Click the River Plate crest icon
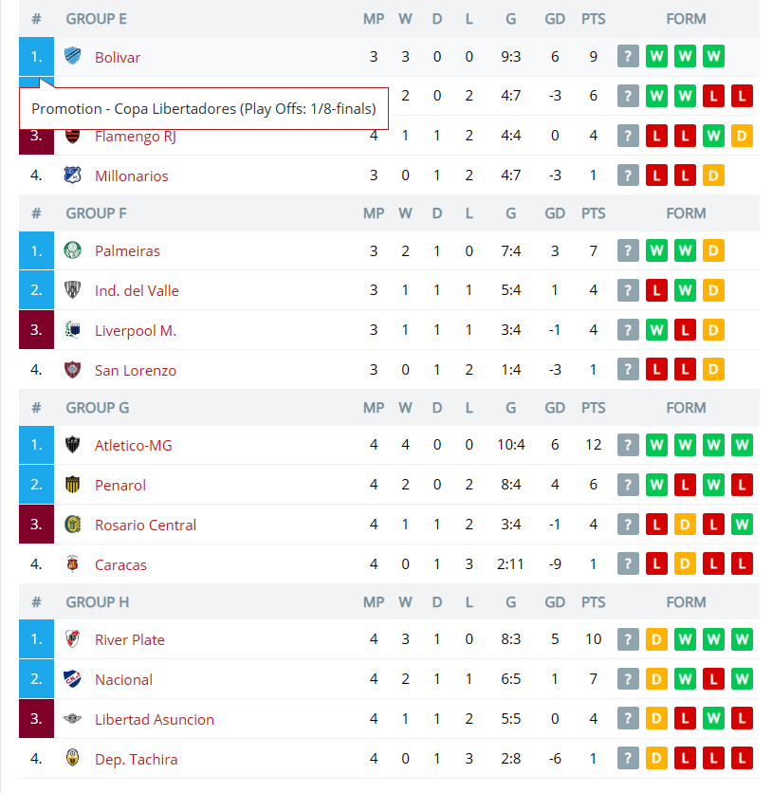 73,639
